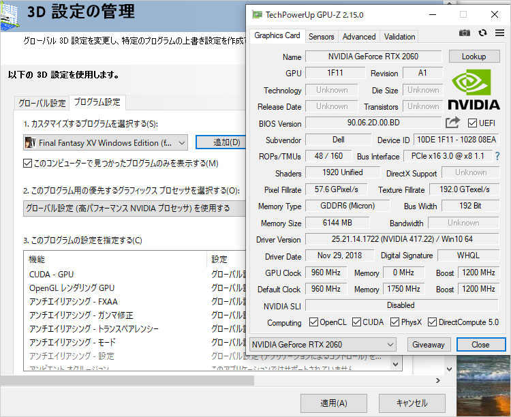The image size is (511, 417).
Task: Click the GPU Clock 960 MHz value
Action: pyautogui.click(x=326, y=273)
